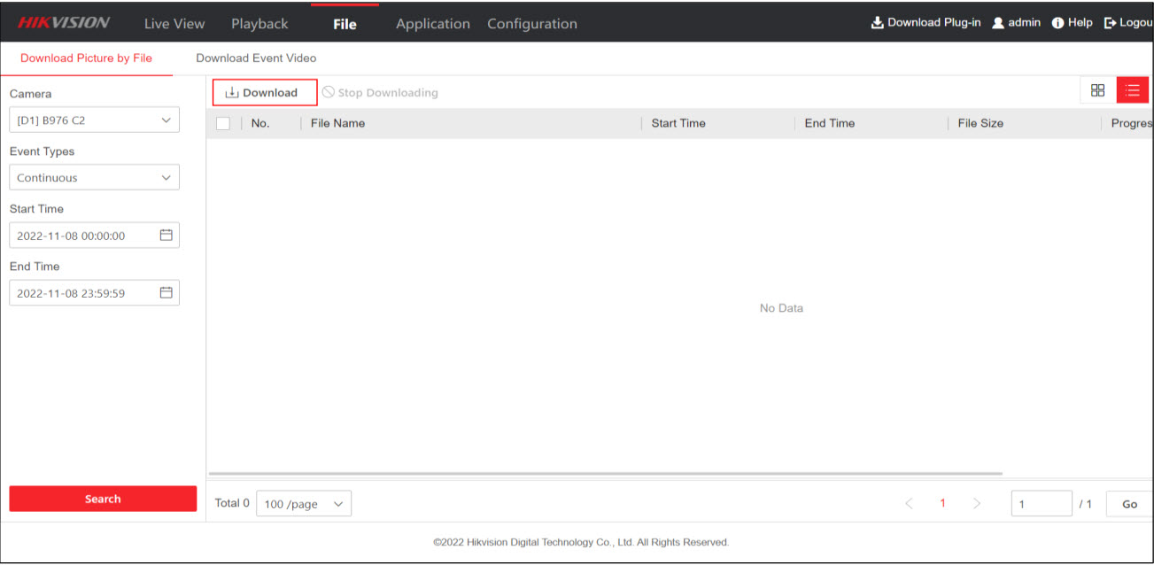This screenshot has height=565, width=1154.
Task: Log out of the session
Action: tap(1127, 23)
